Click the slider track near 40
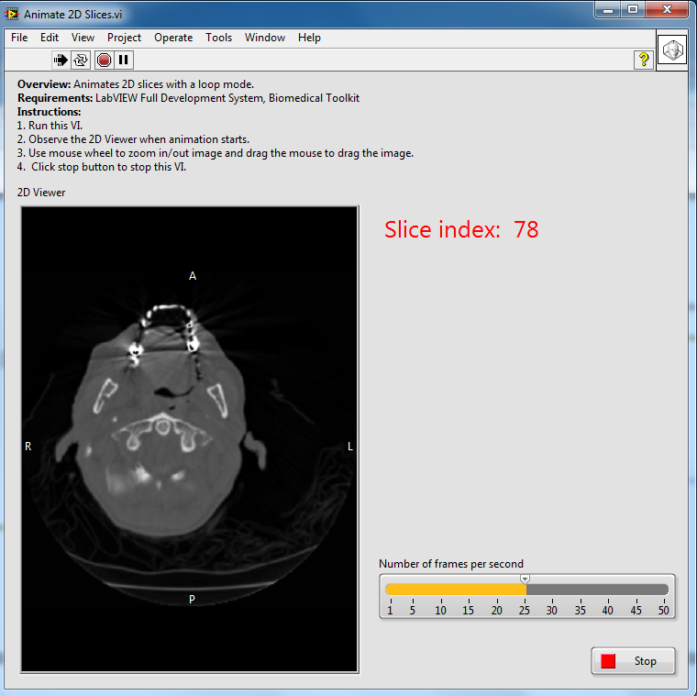Screen dimensions: 697x696 [608, 590]
